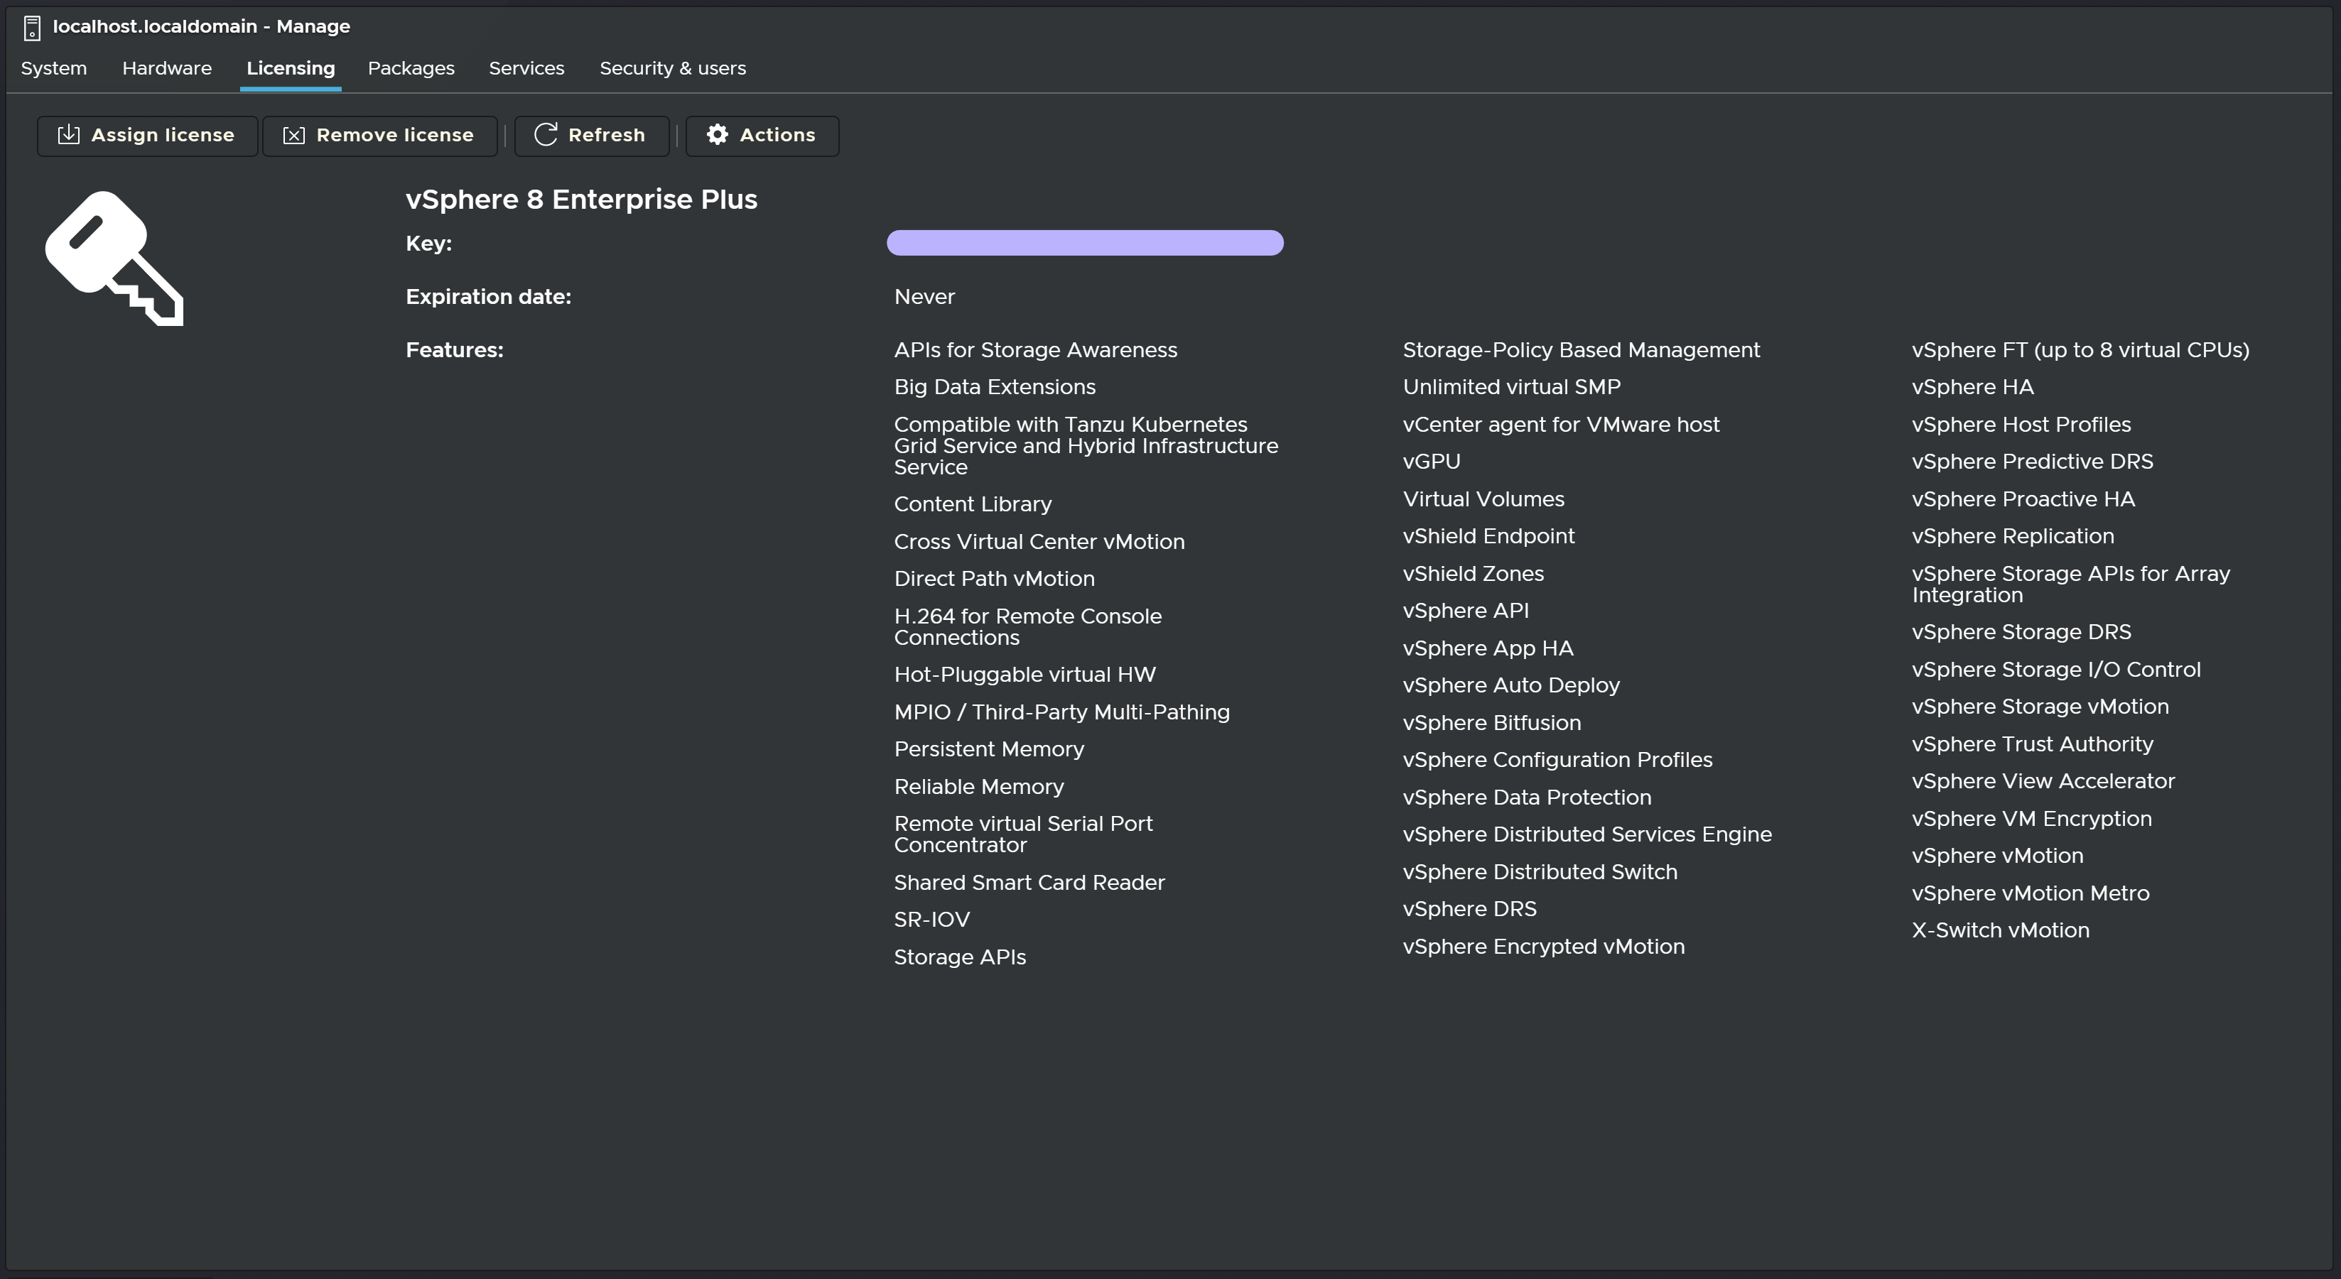Open the Services tab
Image resolution: width=2341 pixels, height=1279 pixels.
(x=526, y=67)
